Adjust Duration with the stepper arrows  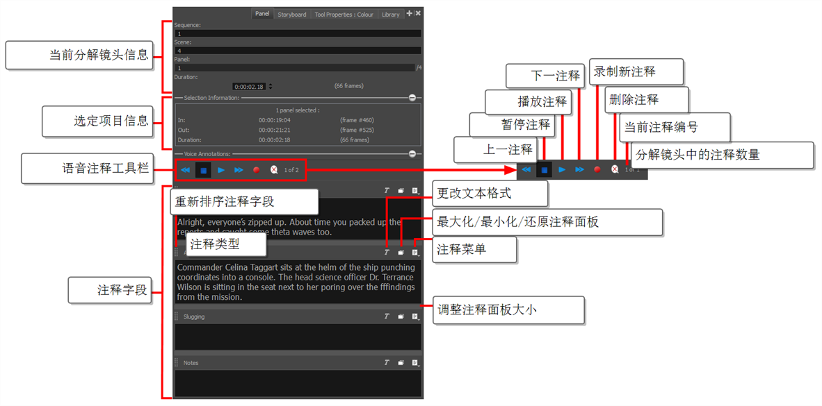271,87
